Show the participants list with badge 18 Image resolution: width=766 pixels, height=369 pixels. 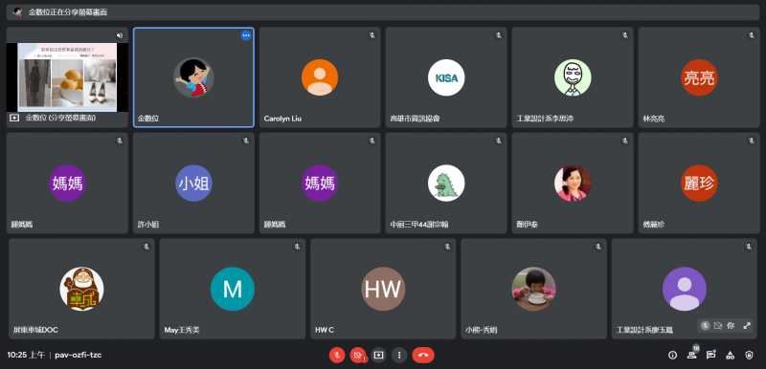(x=691, y=355)
